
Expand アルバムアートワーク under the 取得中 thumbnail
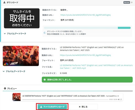(x=15, y=34)
